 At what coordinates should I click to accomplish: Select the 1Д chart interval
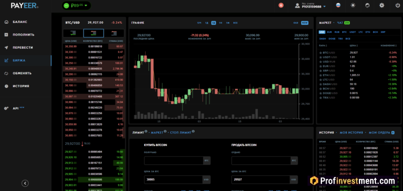pos(207,23)
